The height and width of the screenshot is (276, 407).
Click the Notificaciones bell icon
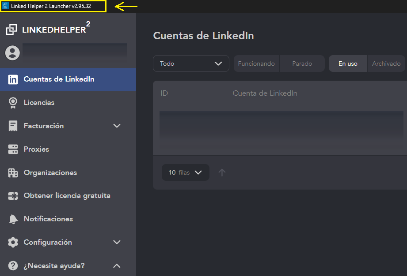click(x=13, y=219)
